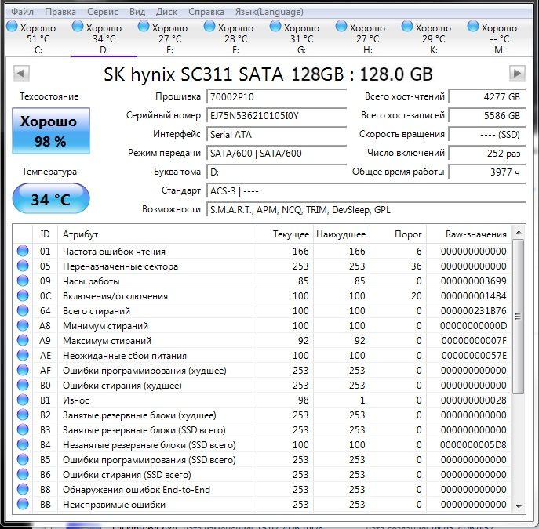The width and height of the screenshot is (539, 529).
Task: Select drive E: status orb
Action: 144,27
